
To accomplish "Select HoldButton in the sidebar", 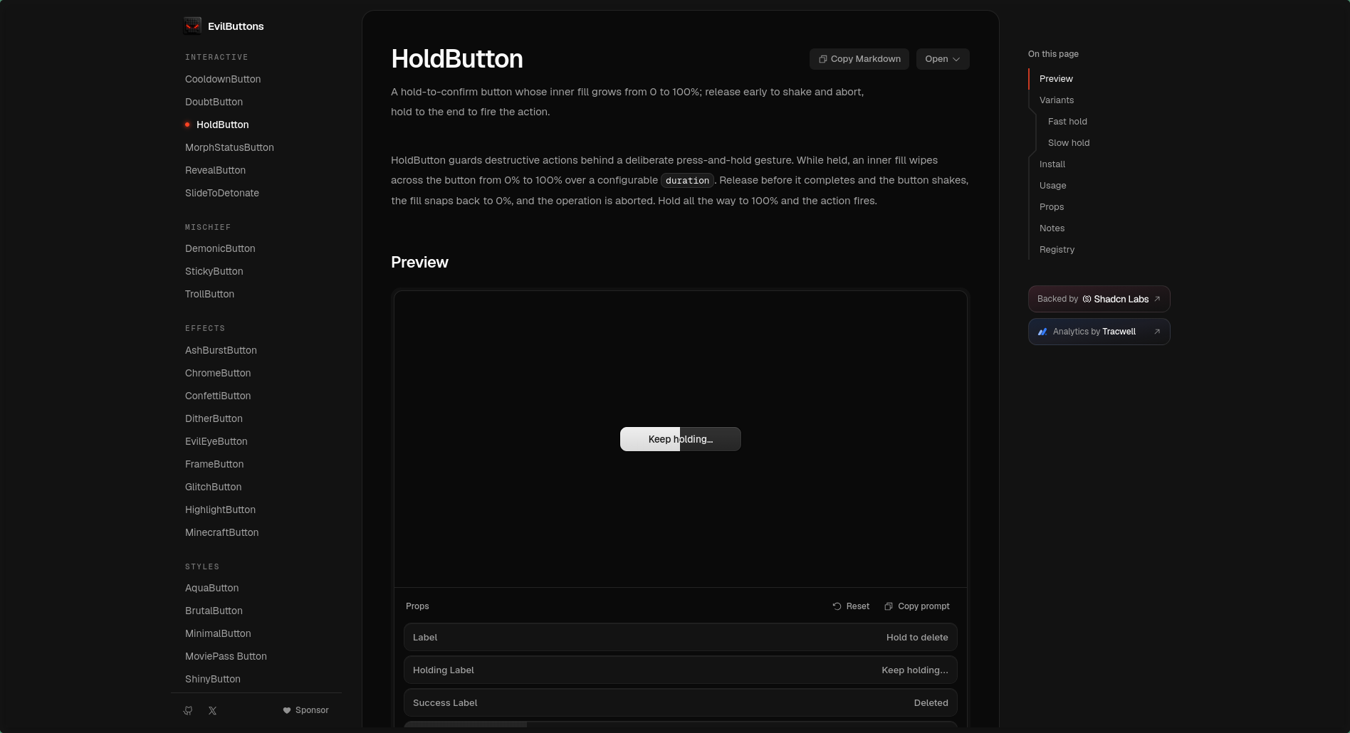I will pyautogui.click(x=222, y=125).
